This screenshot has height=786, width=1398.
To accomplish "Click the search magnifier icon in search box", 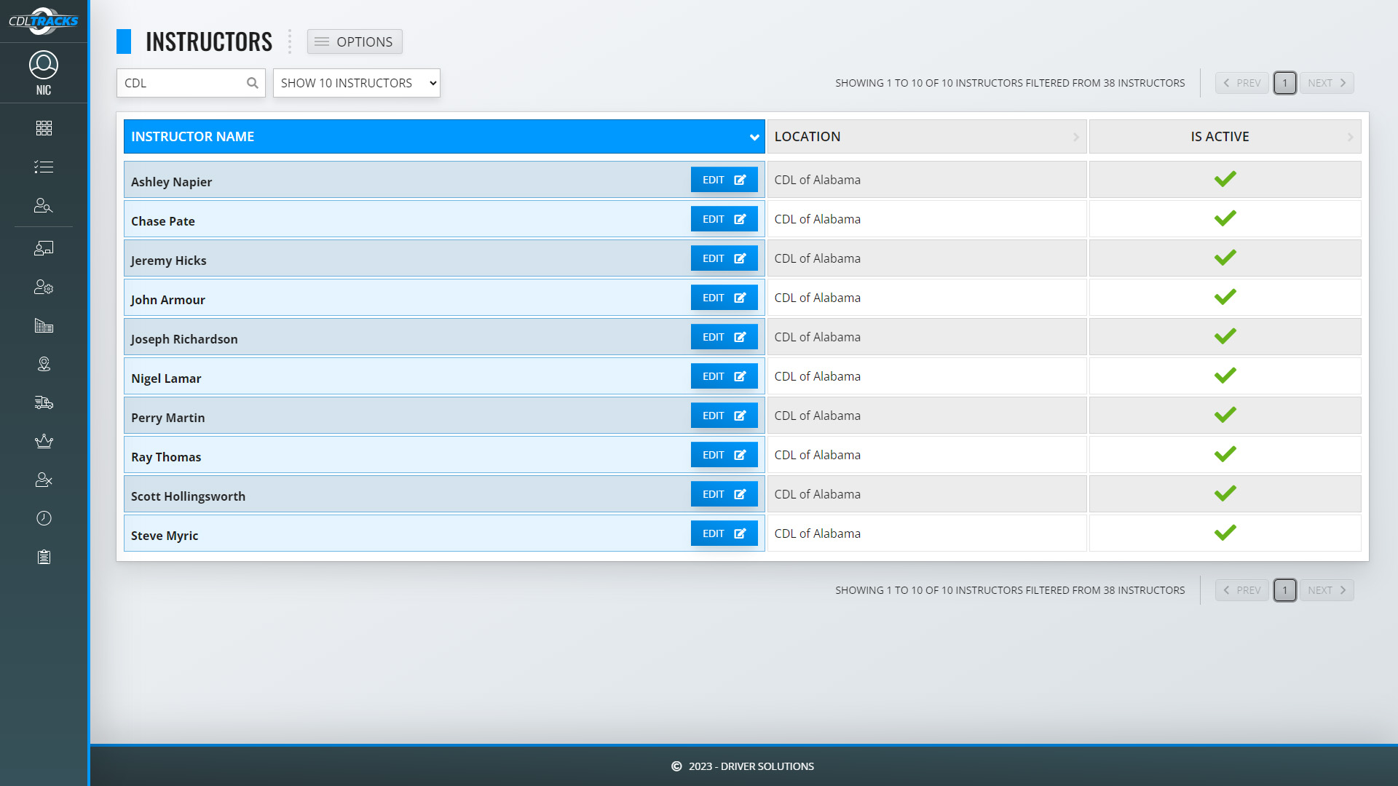I will coord(253,83).
